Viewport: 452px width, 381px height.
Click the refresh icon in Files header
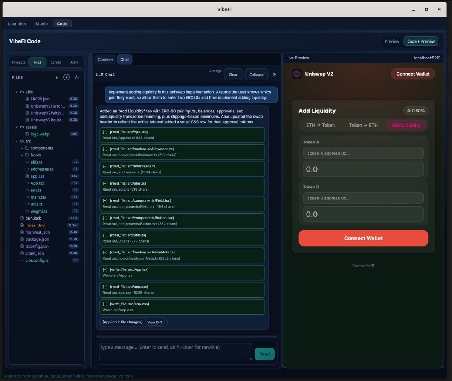coord(77,77)
